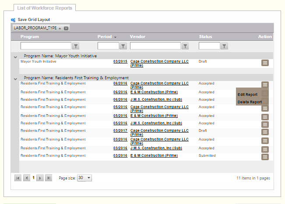The height and width of the screenshot is (204, 285).
Task: Collapse the Mayor Youth Initiative program group
Action: 15,56
